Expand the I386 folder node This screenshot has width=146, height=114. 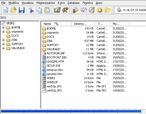click(x=3, y=40)
